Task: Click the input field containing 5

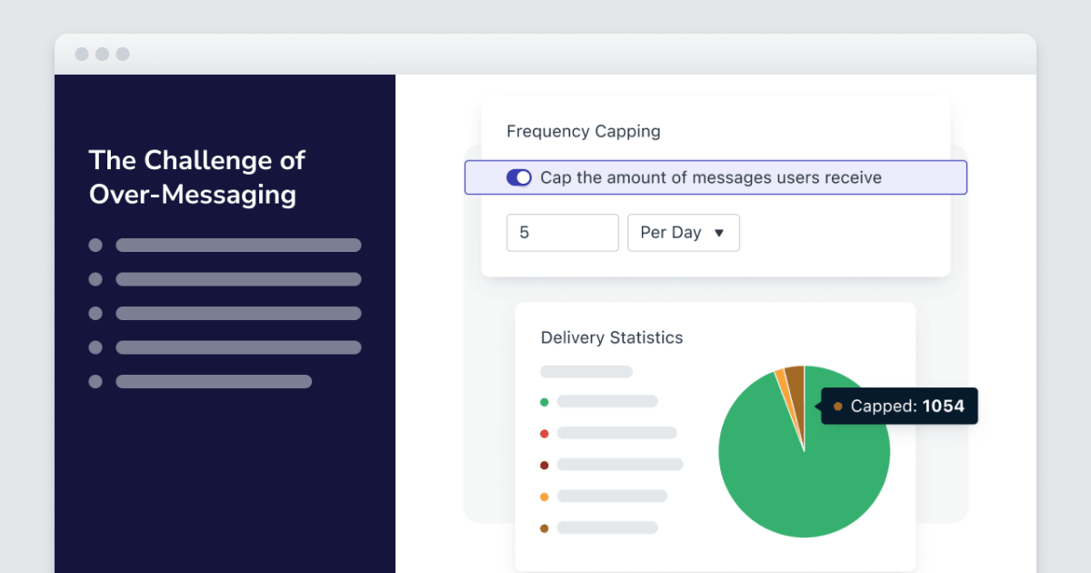Action: coord(562,233)
